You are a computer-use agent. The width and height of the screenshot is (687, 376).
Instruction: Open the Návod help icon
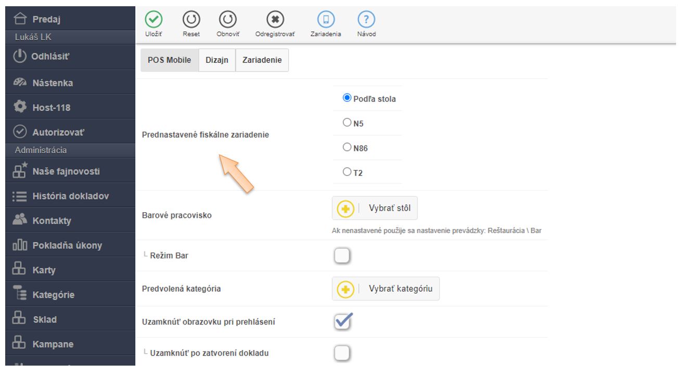pos(366,20)
